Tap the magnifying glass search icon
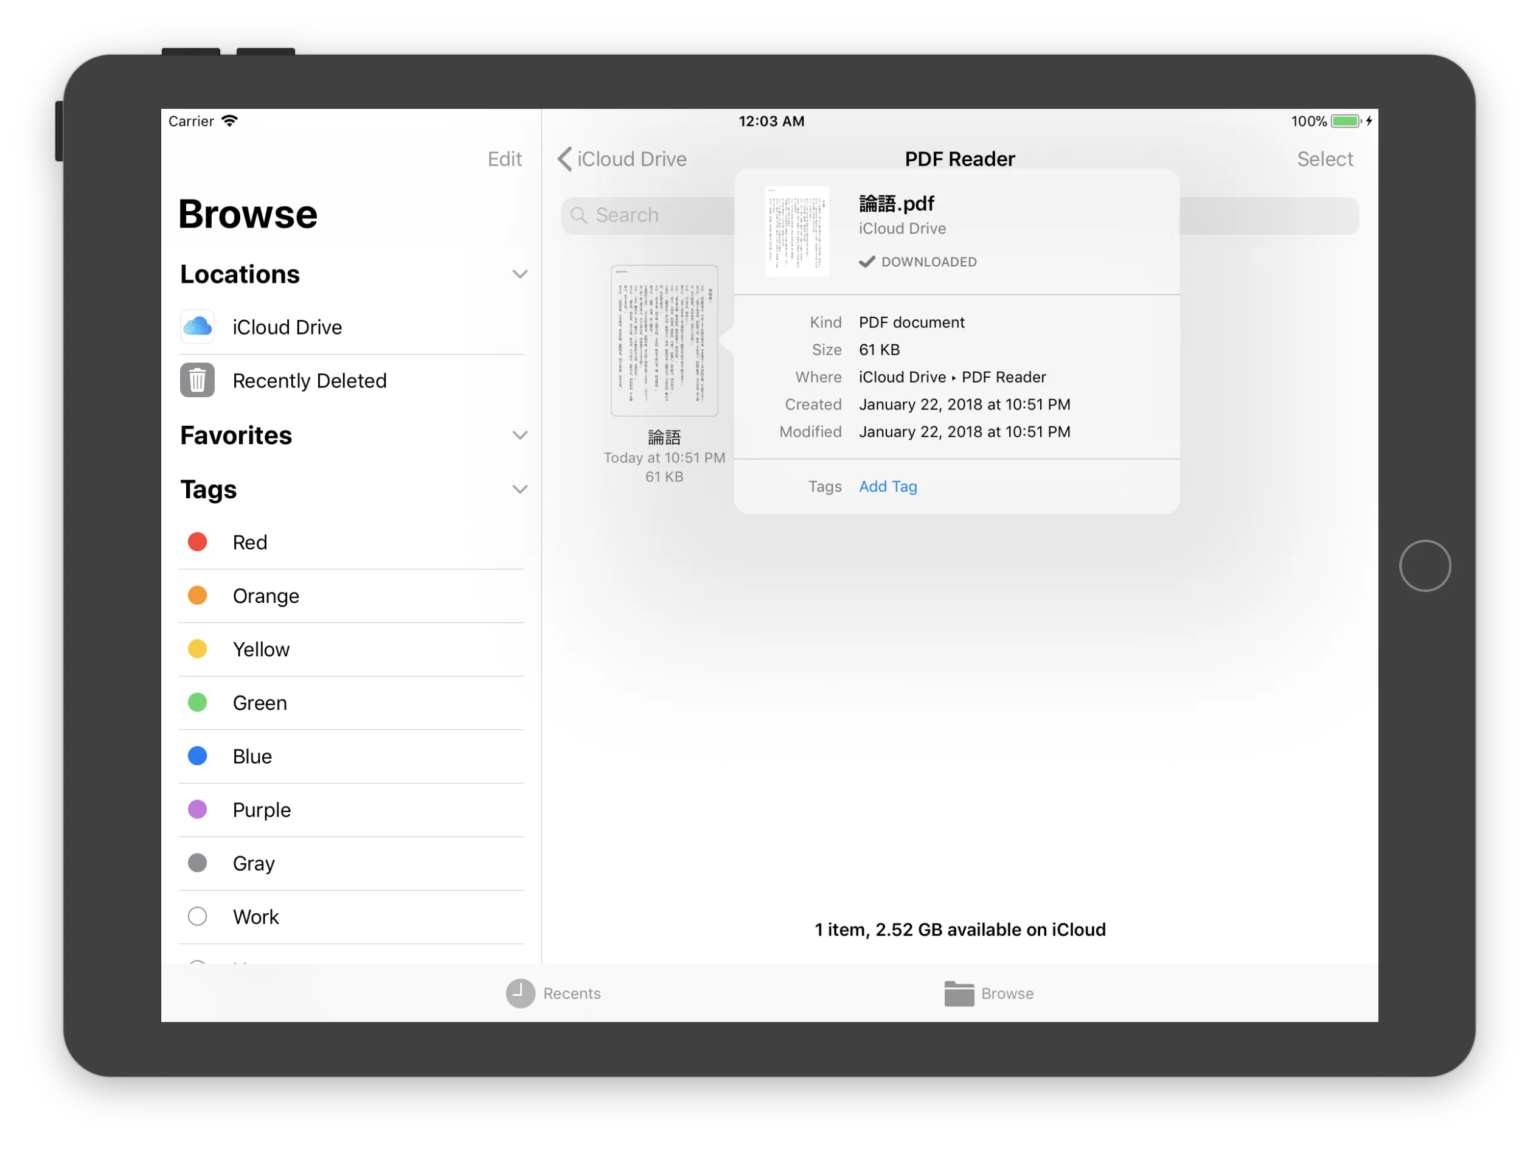The image size is (1539, 1151). coord(579,215)
